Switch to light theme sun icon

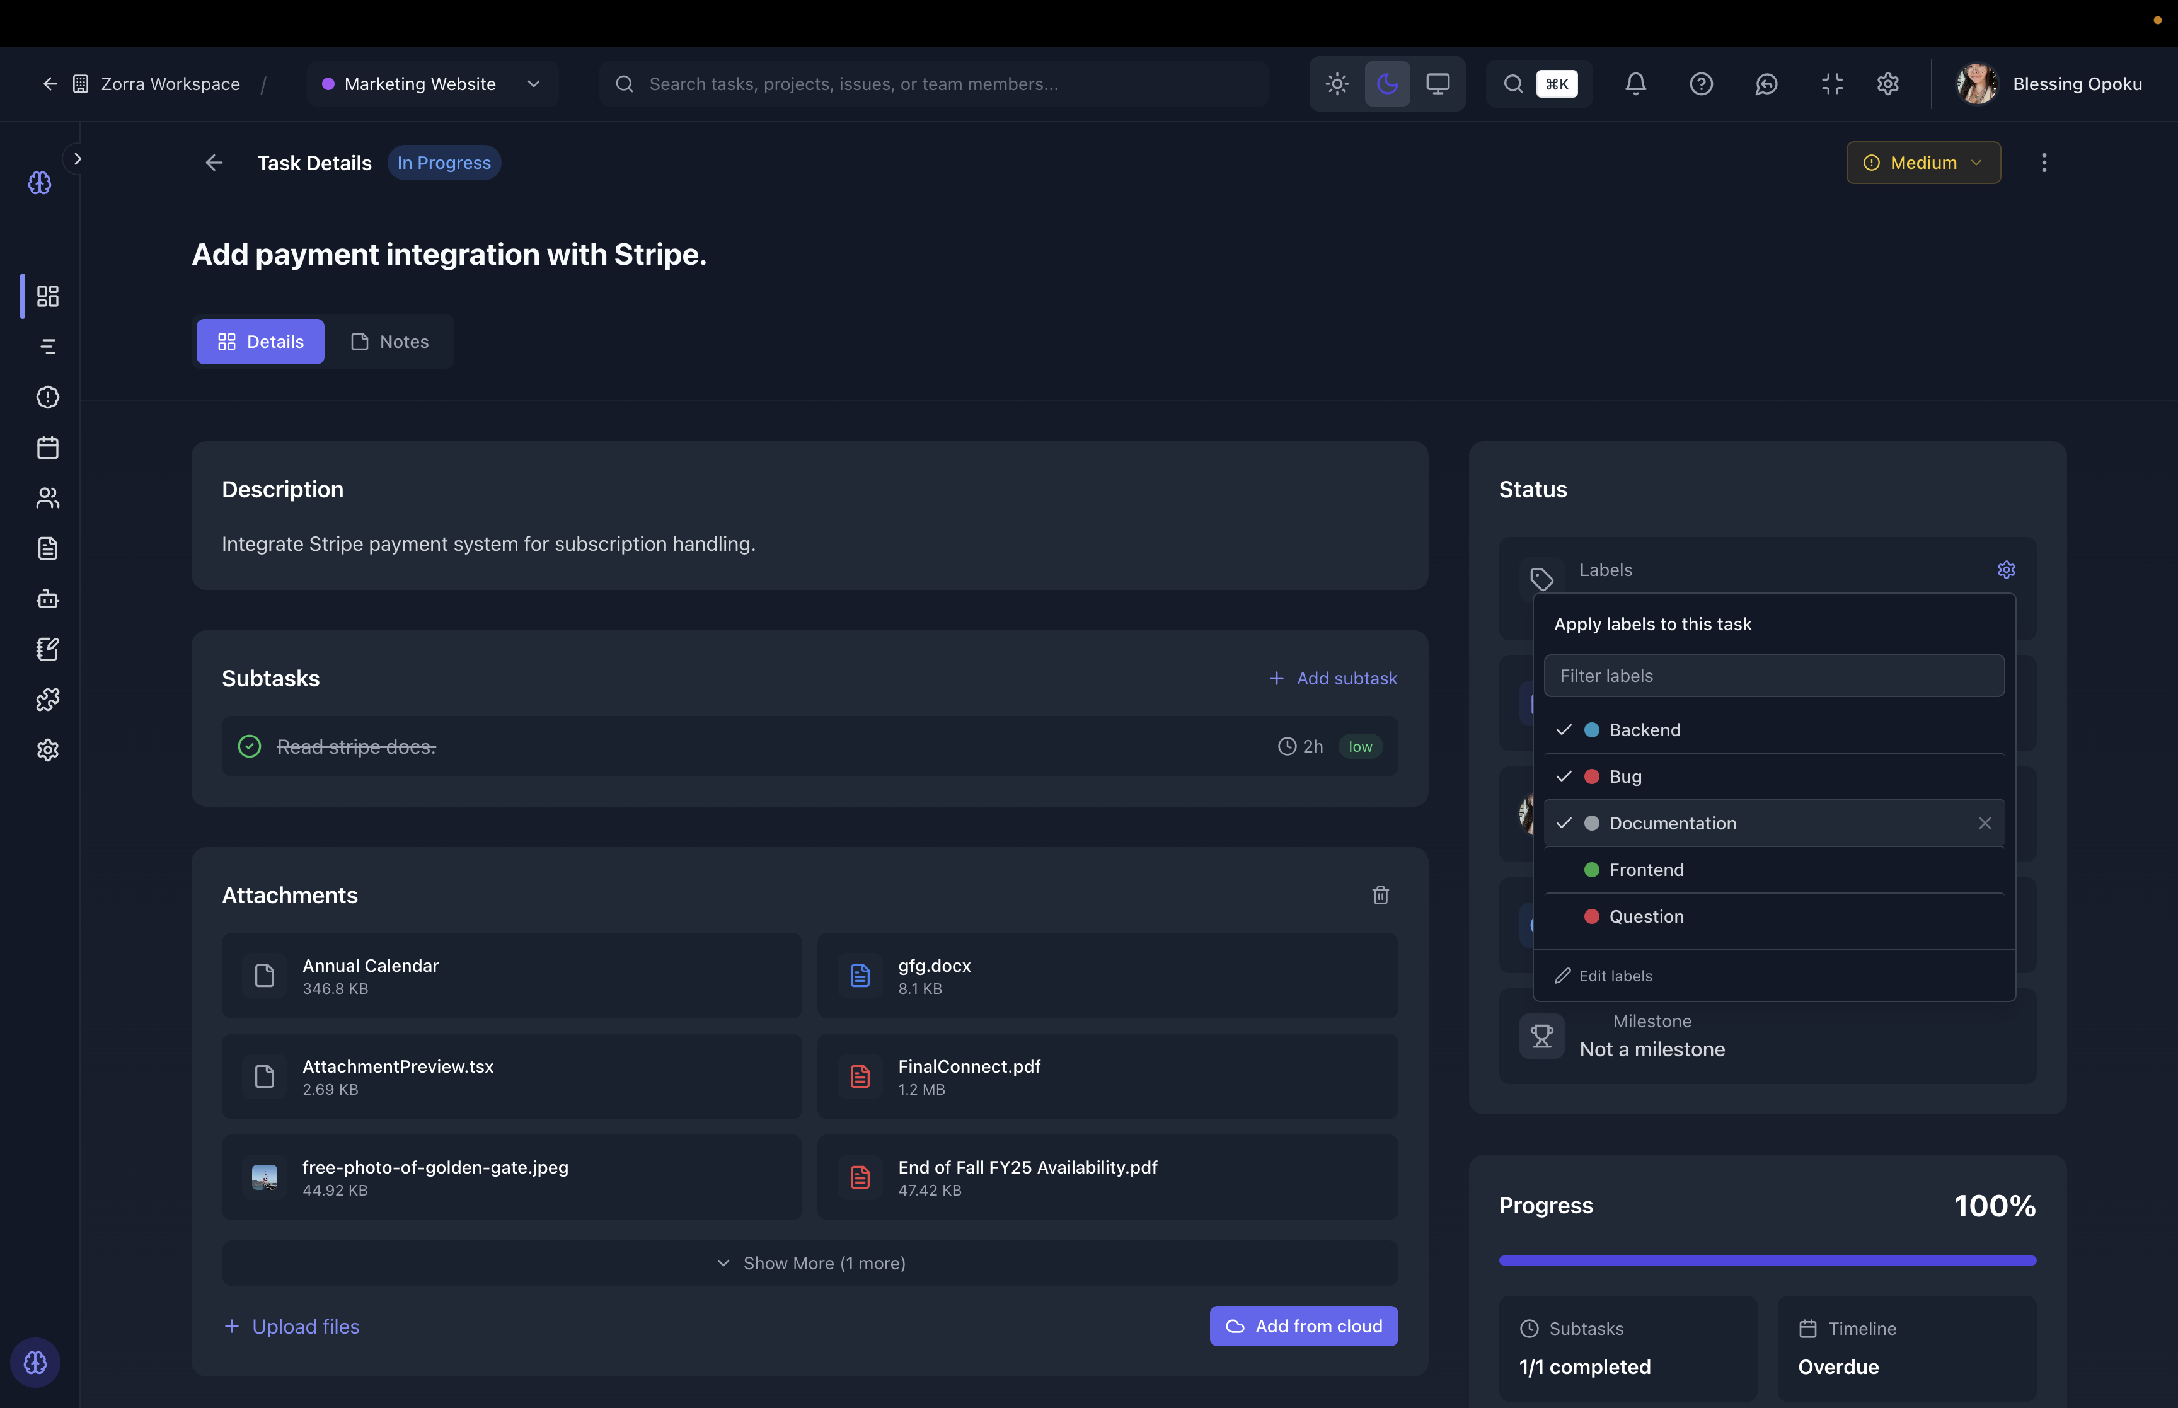tap(1336, 84)
